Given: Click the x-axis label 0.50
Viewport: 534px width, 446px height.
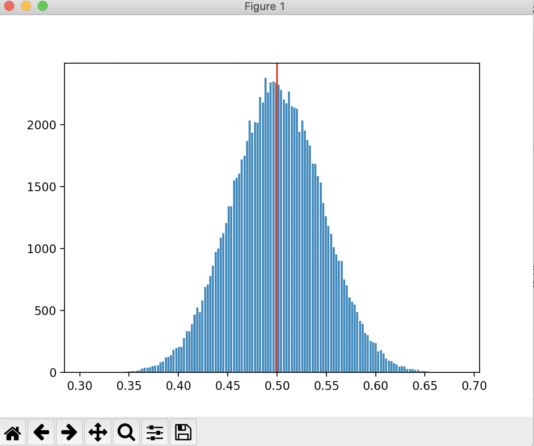Looking at the screenshot, I should [x=277, y=385].
